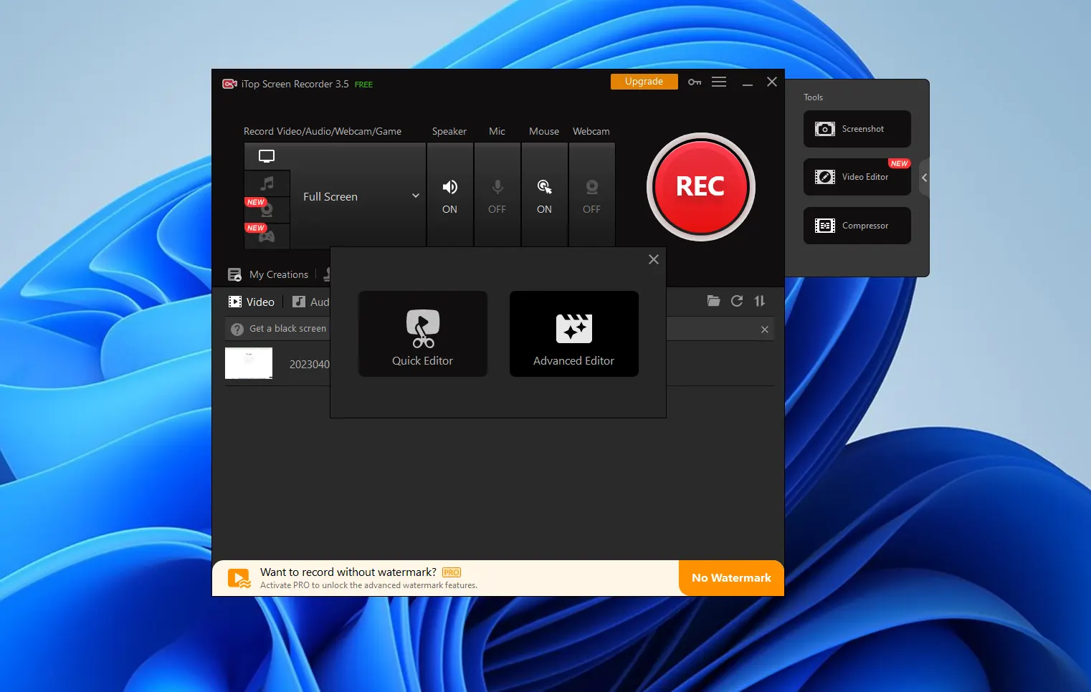Image resolution: width=1091 pixels, height=692 pixels.
Task: Select the screen recording mode monitor icon
Action: coord(267,156)
